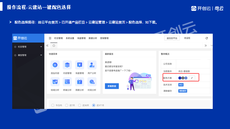This screenshot has height=129, width=230.
Task: Open the 地域分析 map icon
Action: pos(55,82)
